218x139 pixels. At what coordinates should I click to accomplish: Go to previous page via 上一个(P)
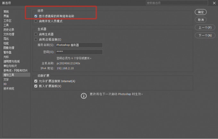pyautogui.click(x=205, y=28)
